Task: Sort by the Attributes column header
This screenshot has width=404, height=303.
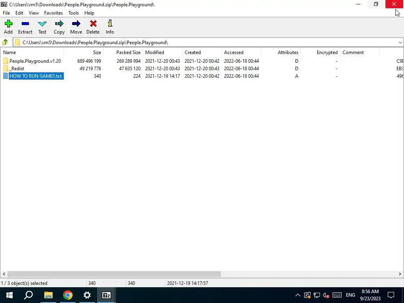Action: (x=281, y=52)
